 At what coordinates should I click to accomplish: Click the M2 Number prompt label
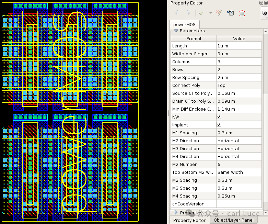pyautogui.click(x=184, y=164)
